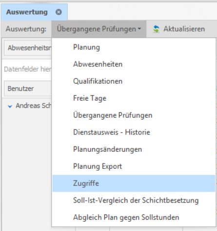This screenshot has height=231, width=217.
Task: Click the Aktualisieren button label
Action: [x=184, y=29]
